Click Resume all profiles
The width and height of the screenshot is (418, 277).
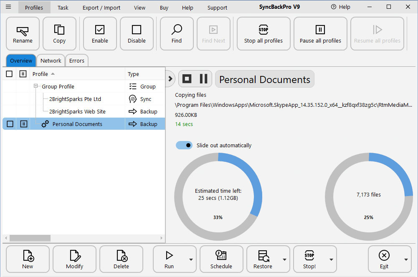point(377,33)
